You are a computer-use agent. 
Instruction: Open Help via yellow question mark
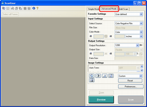(37, 8)
